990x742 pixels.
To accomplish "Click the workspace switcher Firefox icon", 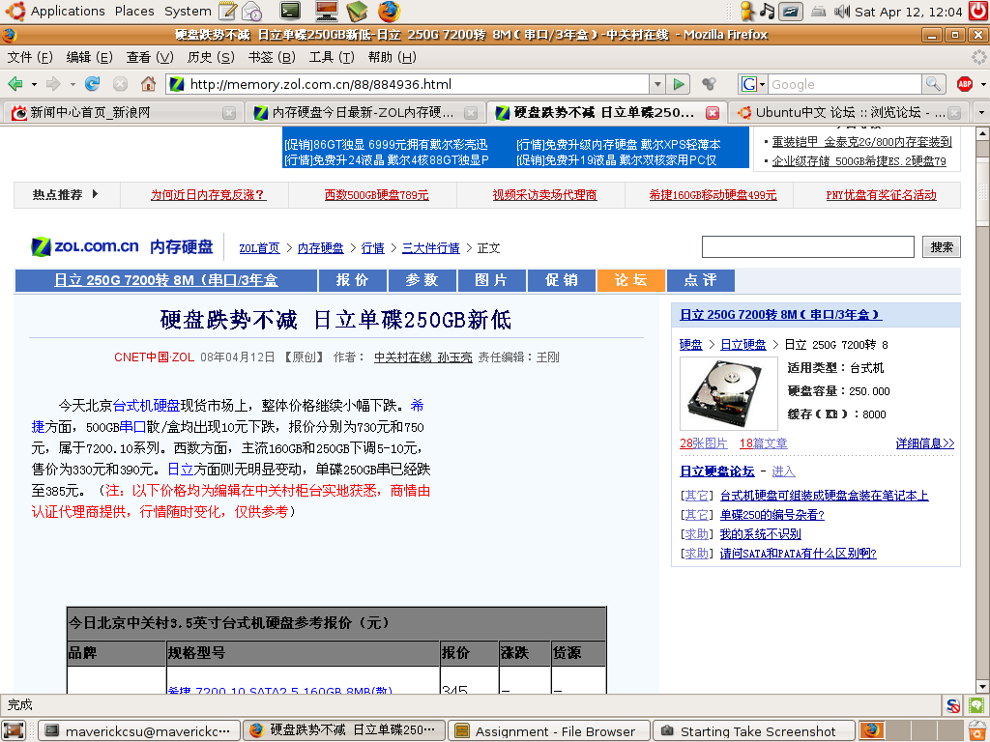I will click(x=872, y=730).
